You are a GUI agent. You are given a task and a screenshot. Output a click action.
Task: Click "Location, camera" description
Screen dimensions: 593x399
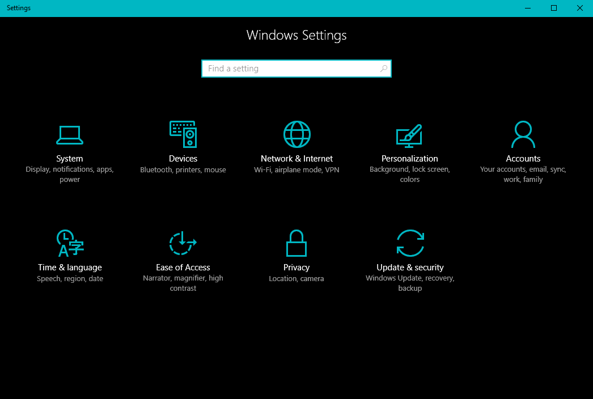point(296,279)
